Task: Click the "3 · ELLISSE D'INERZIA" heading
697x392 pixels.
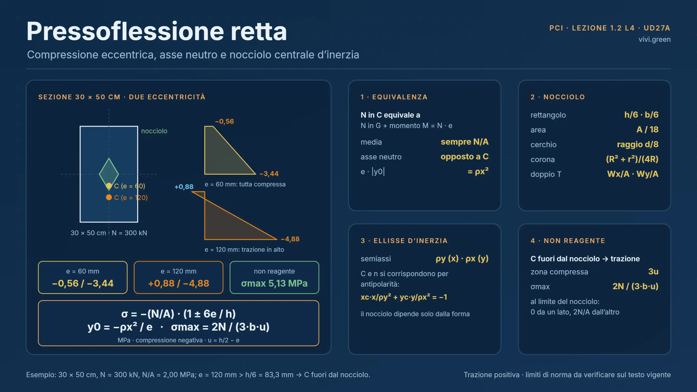Action: point(404,241)
